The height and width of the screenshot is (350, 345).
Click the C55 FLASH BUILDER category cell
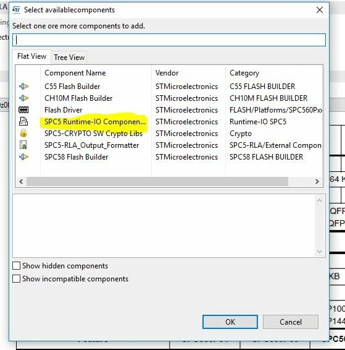pos(262,86)
